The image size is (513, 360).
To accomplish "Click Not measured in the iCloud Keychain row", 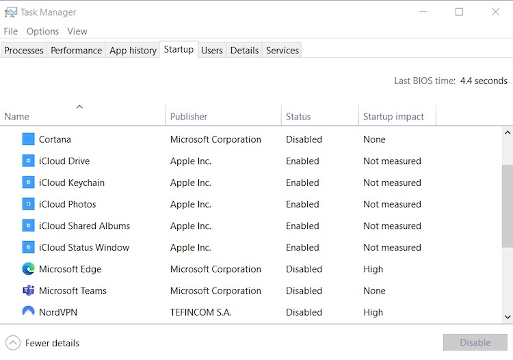I will (392, 182).
